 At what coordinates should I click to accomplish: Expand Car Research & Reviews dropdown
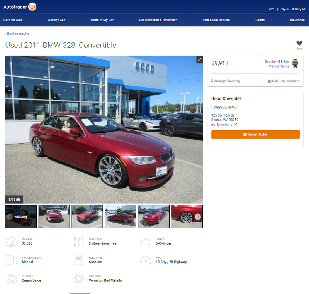[x=158, y=20]
